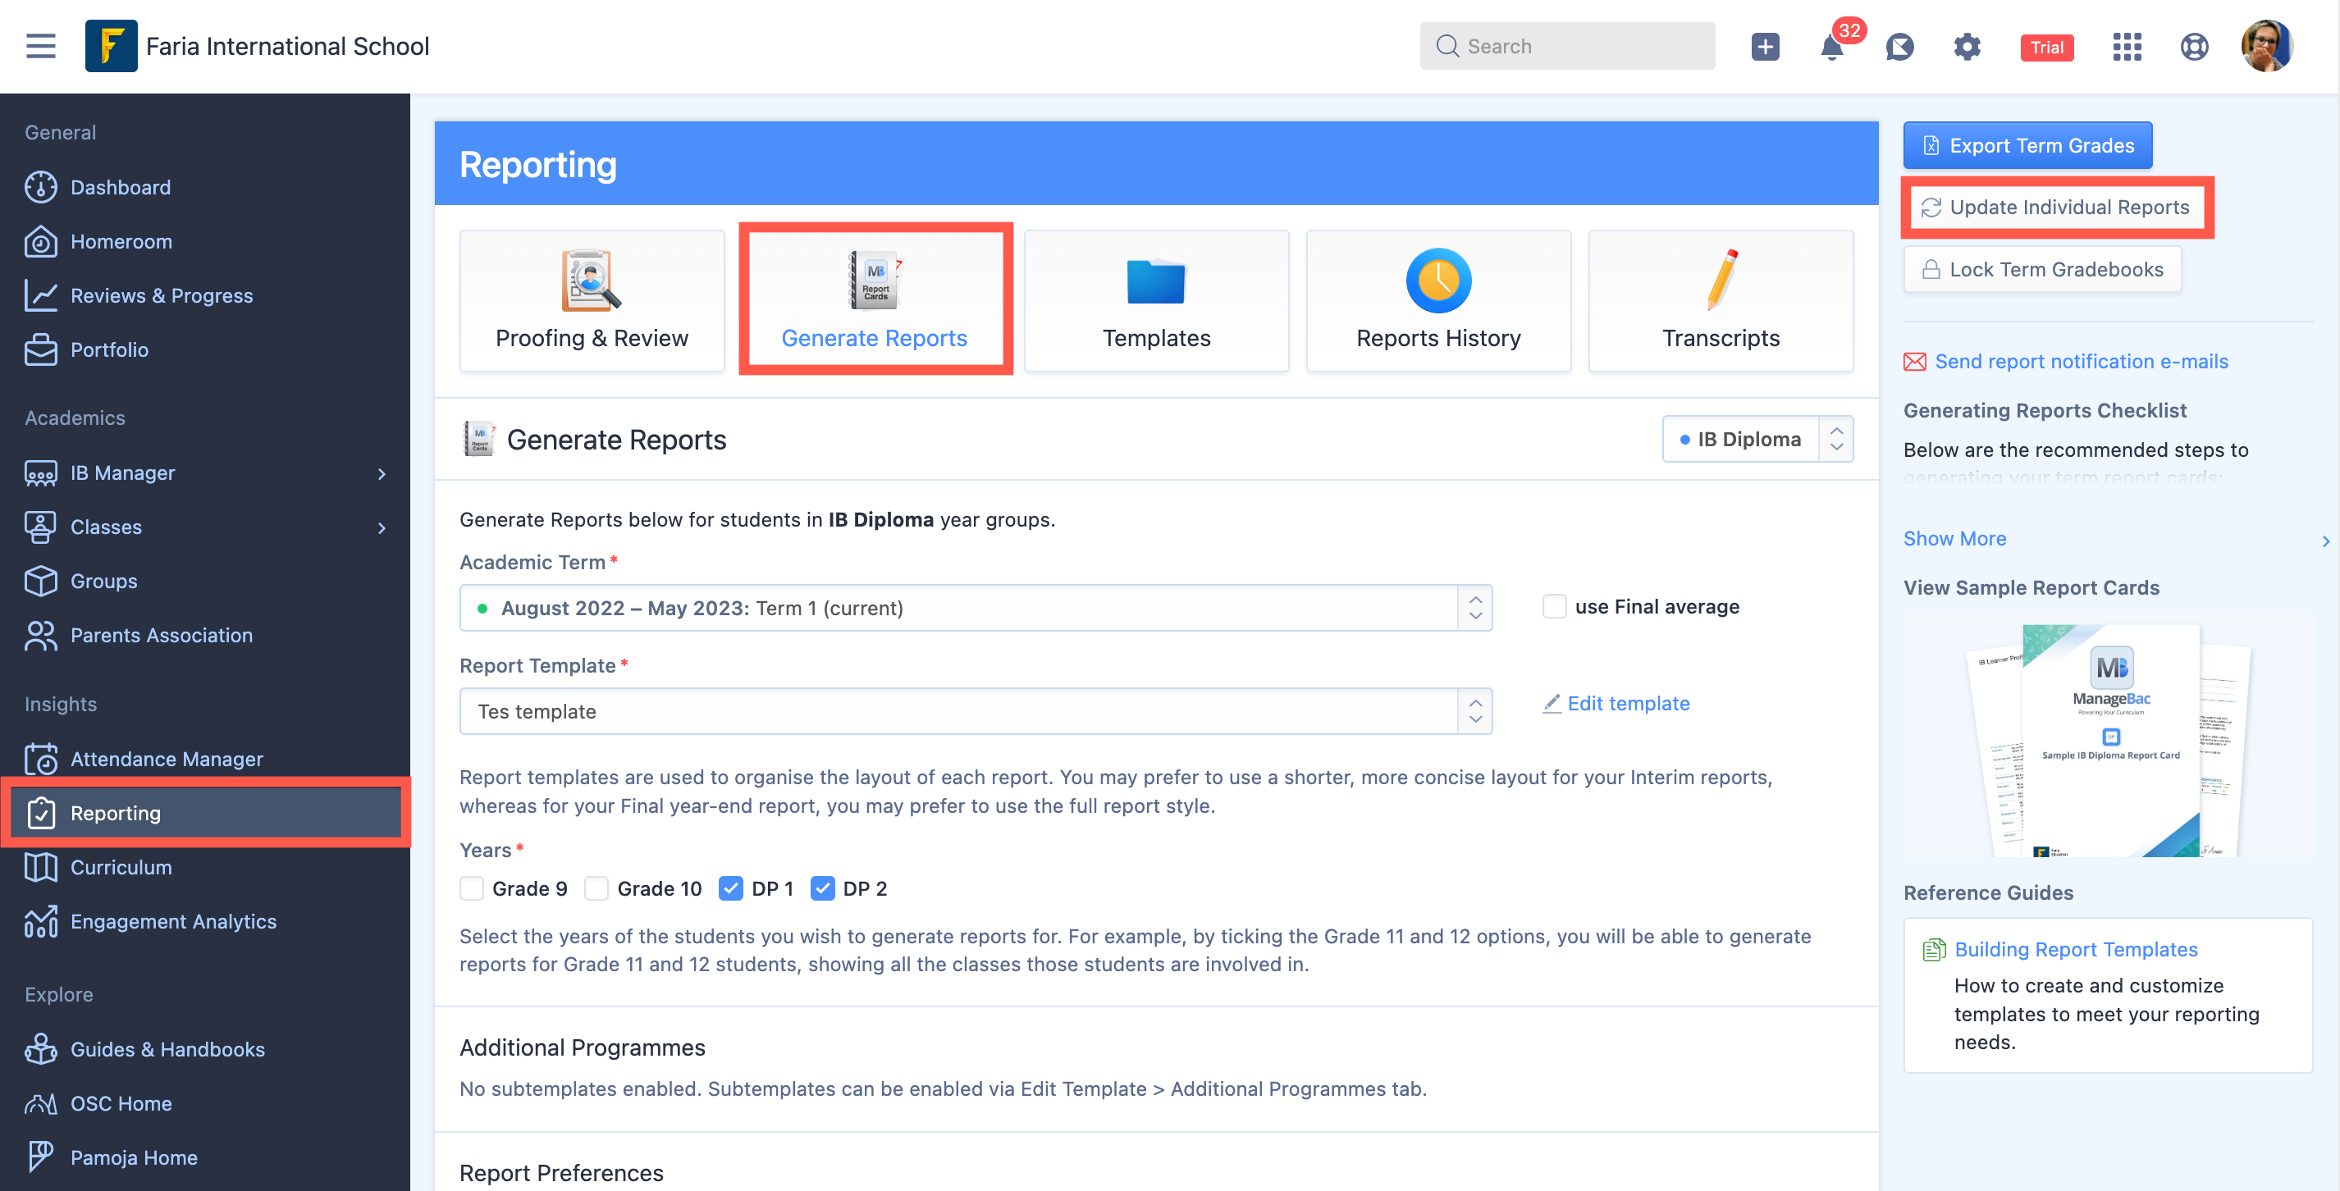
Task: Click Update Individual Reports button
Action: 2055,208
